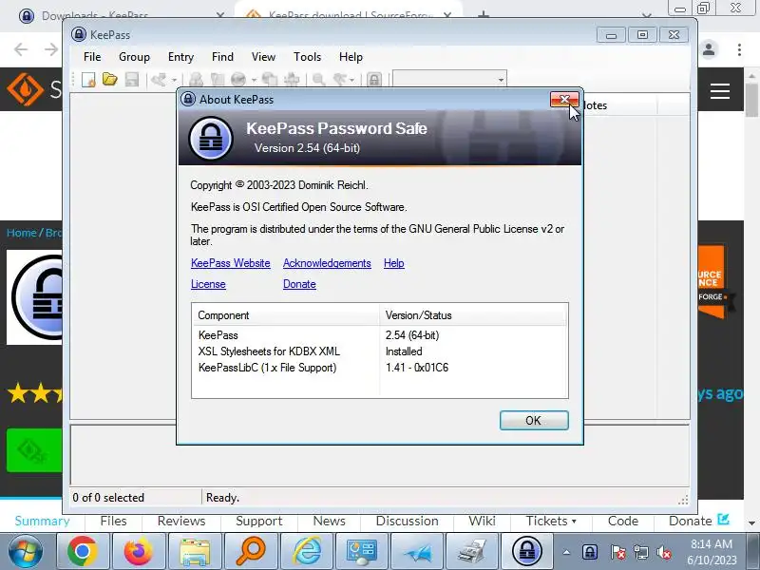
Task: Select the KeePass component row
Action: [379, 335]
